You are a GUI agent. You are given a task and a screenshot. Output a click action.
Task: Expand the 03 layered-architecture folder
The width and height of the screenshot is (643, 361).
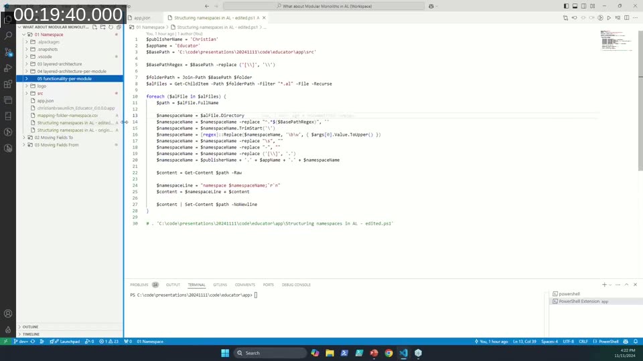coord(27,64)
